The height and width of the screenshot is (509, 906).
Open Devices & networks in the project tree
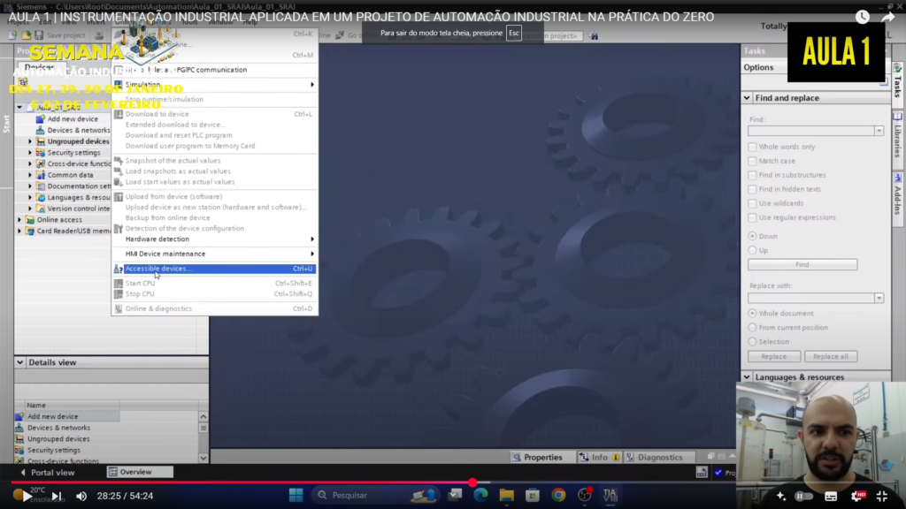tap(79, 130)
